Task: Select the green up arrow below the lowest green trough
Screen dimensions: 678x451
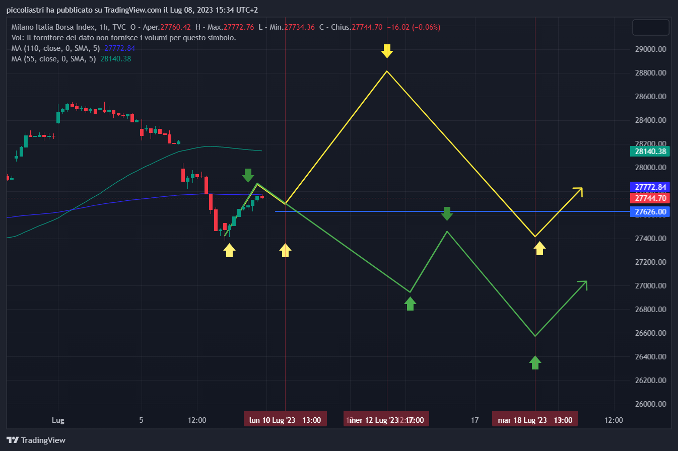Action: 535,362
